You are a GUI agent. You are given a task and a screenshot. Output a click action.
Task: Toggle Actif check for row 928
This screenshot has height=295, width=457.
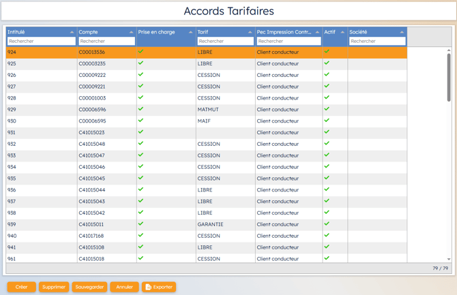[x=327, y=97]
